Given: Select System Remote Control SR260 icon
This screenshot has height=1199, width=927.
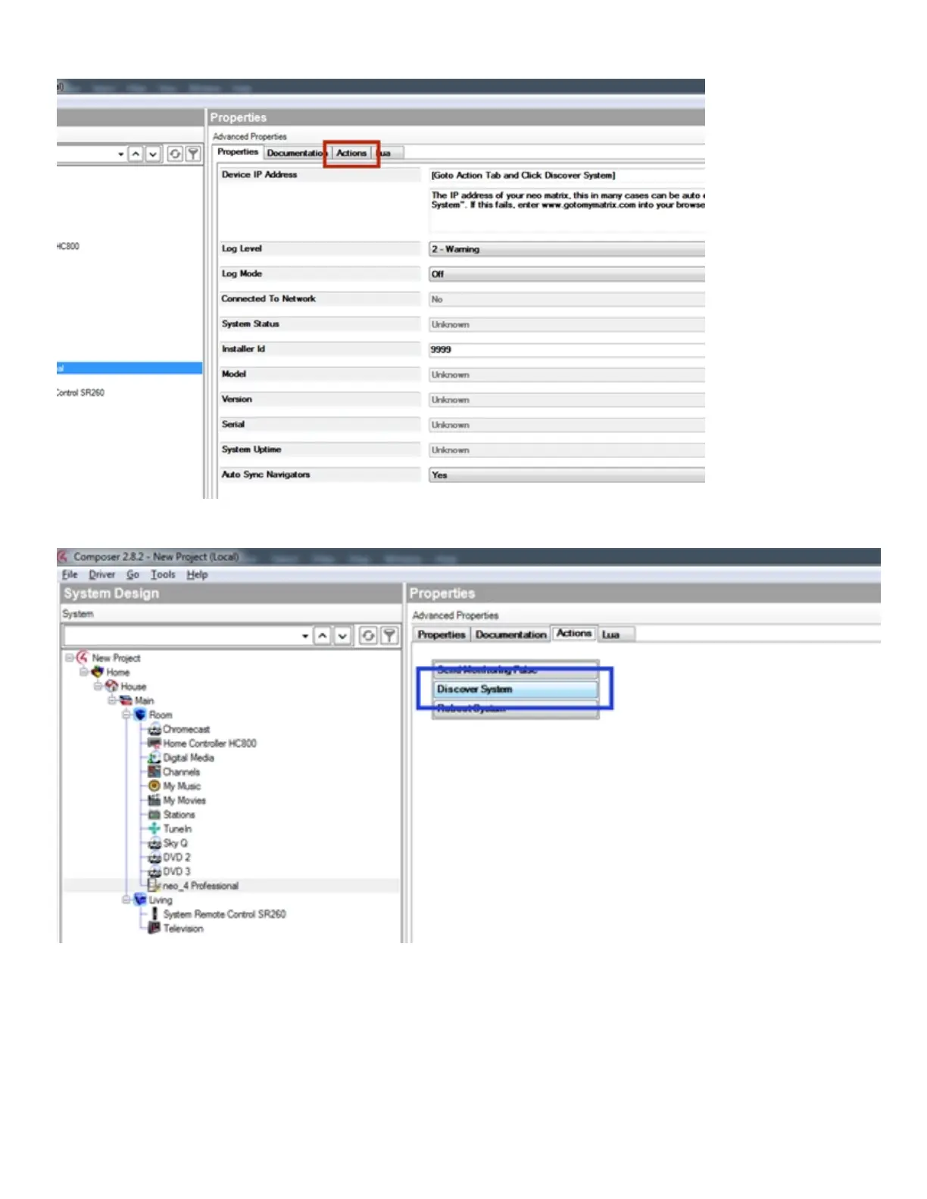Looking at the screenshot, I should (x=154, y=914).
